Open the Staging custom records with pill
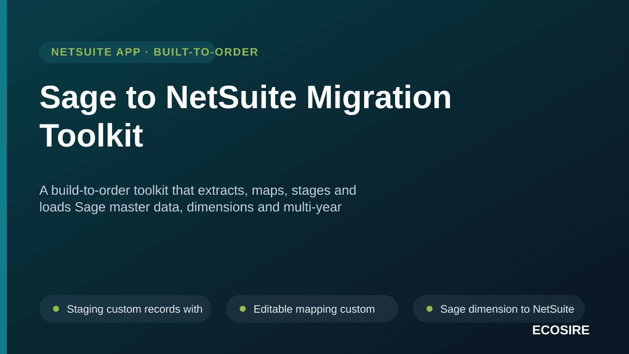 tap(125, 309)
